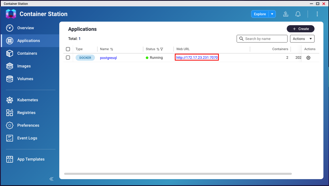Click the Containers column header
Screen dimensions: 329x186
(x=280, y=49)
